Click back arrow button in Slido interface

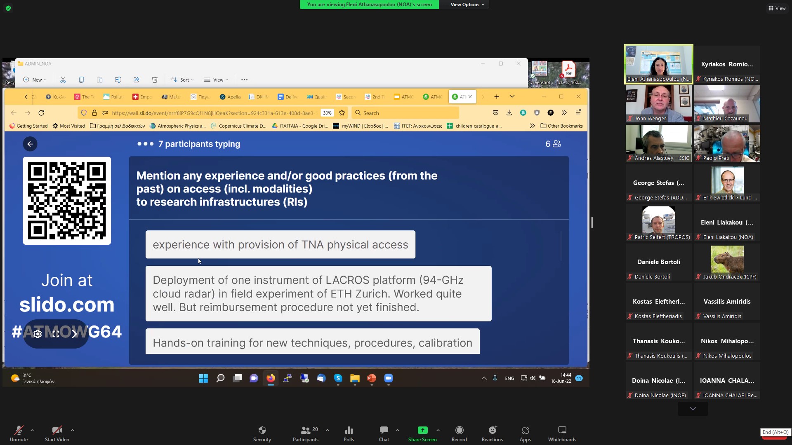(30, 143)
